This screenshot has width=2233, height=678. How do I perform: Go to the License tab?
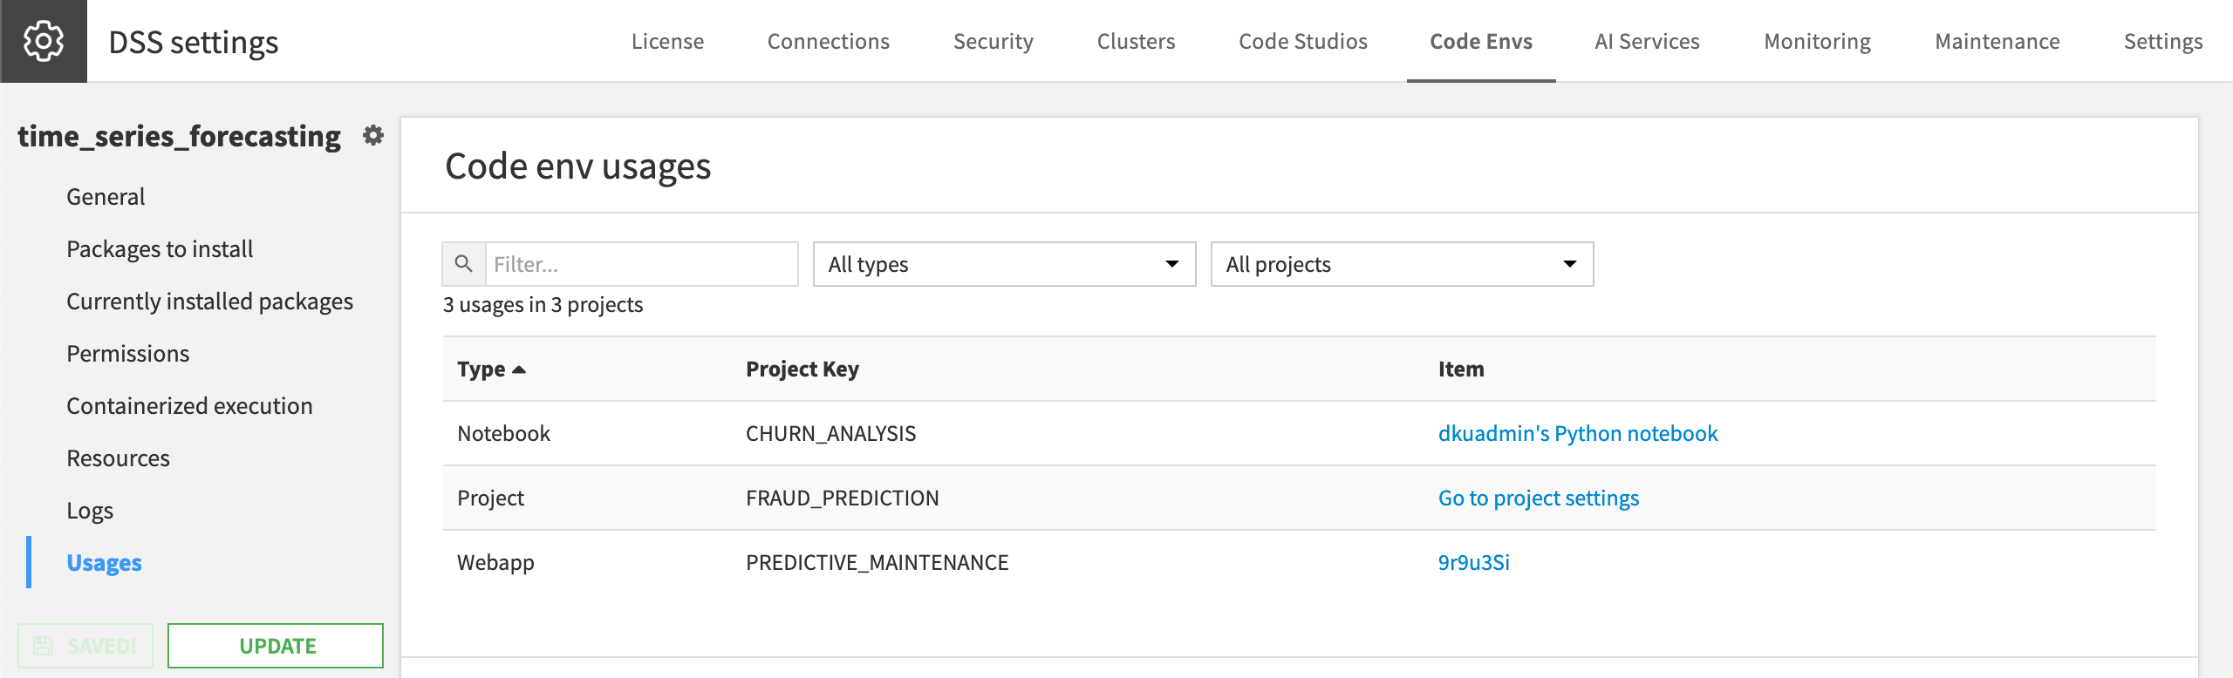point(667,41)
